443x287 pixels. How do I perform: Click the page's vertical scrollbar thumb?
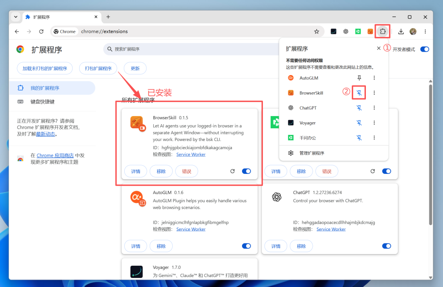(431, 155)
